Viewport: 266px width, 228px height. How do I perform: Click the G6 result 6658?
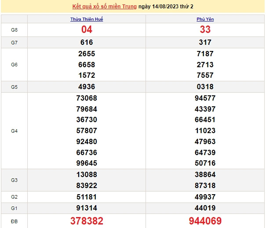87,65
